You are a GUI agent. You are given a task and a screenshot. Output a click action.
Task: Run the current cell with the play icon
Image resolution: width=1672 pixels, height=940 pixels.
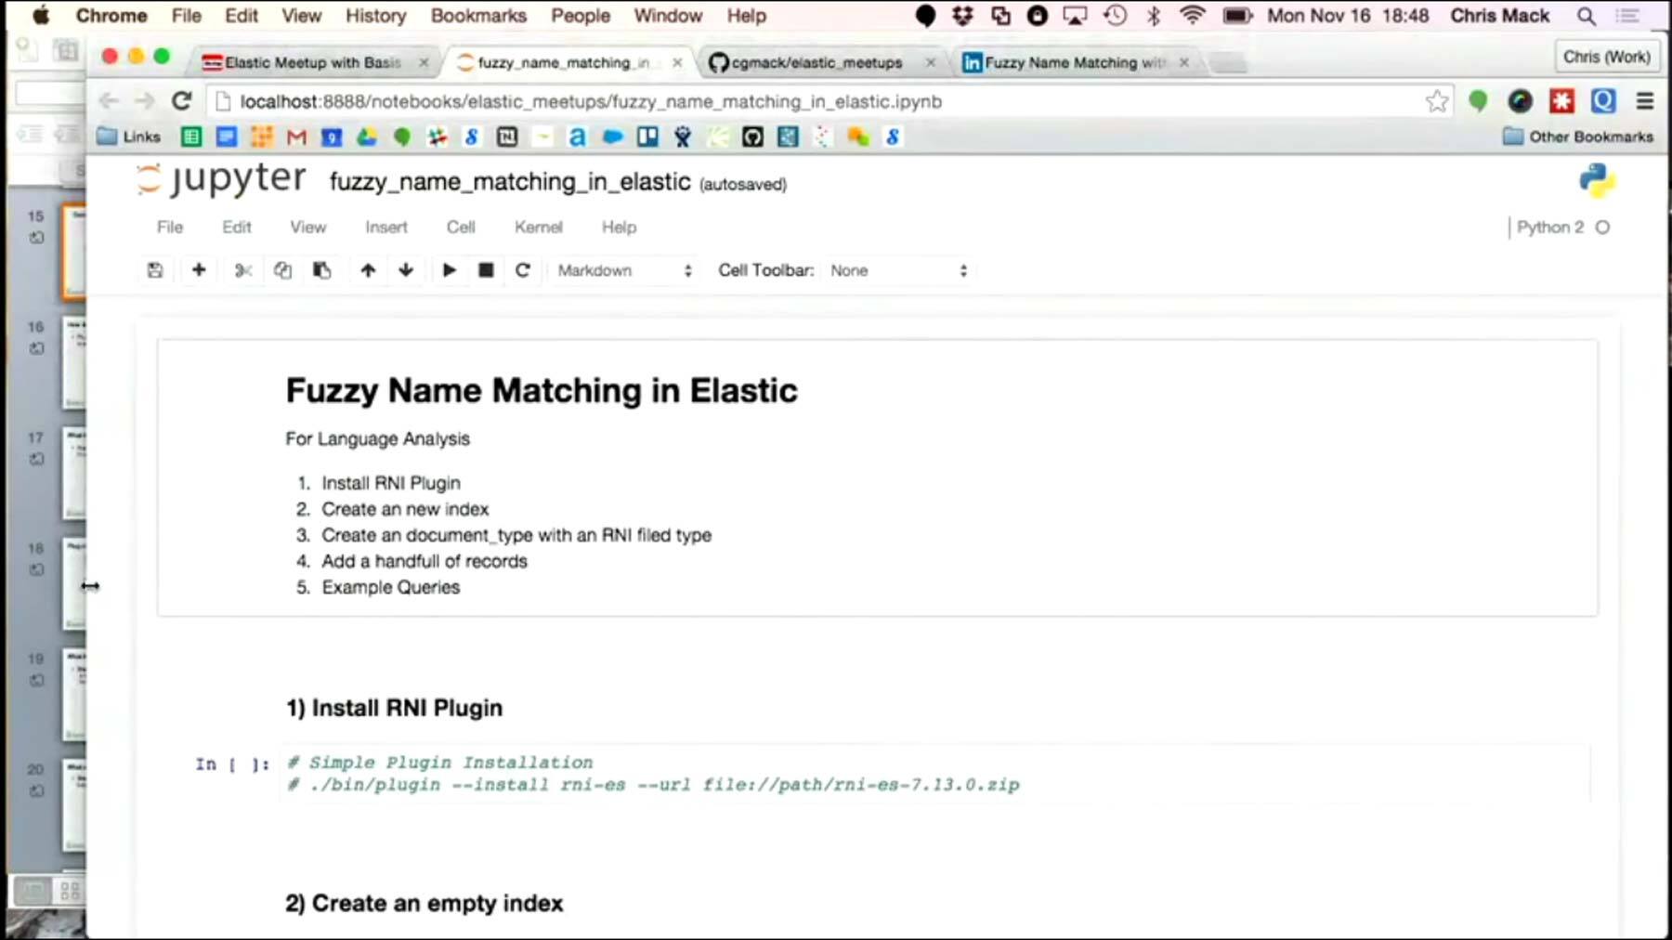pos(450,270)
